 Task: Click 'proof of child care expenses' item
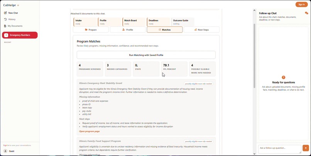tap(95, 101)
